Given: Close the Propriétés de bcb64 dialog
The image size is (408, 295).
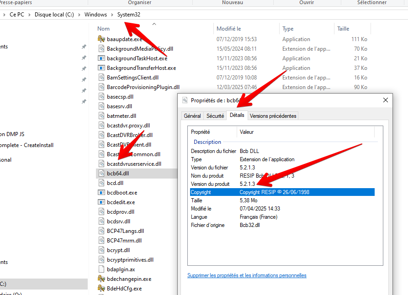Looking at the screenshot, I should pyautogui.click(x=385, y=100).
